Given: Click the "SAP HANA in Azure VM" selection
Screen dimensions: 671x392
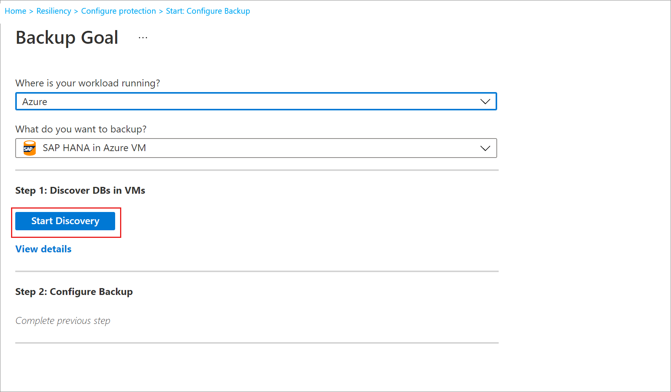Looking at the screenshot, I should click(94, 148).
